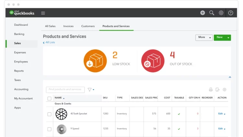The height and width of the screenshot is (137, 243).
Task: Click Edit for 45 Tooth Sprocket
Action: tap(220, 113)
